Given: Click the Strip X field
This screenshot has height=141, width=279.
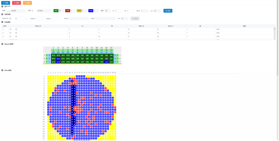Looking at the screenshot, I should [79, 19].
